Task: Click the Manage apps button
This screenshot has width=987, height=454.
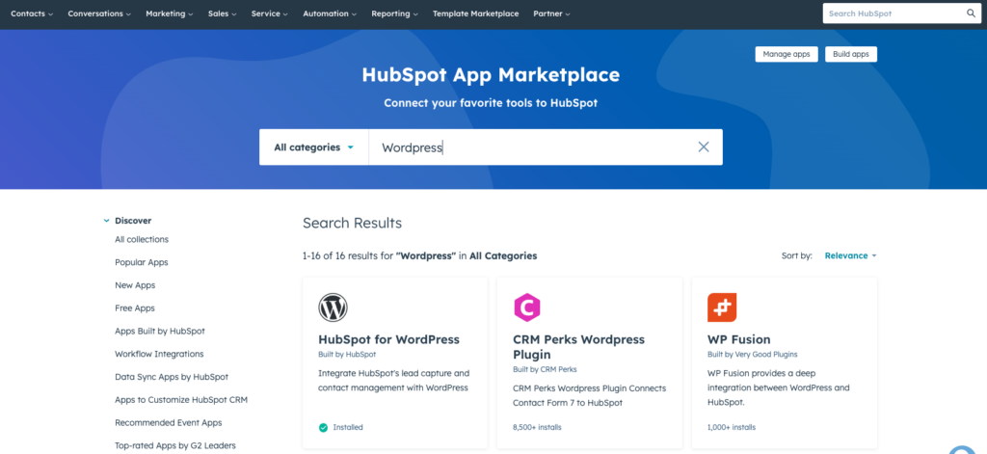Action: pyautogui.click(x=787, y=54)
